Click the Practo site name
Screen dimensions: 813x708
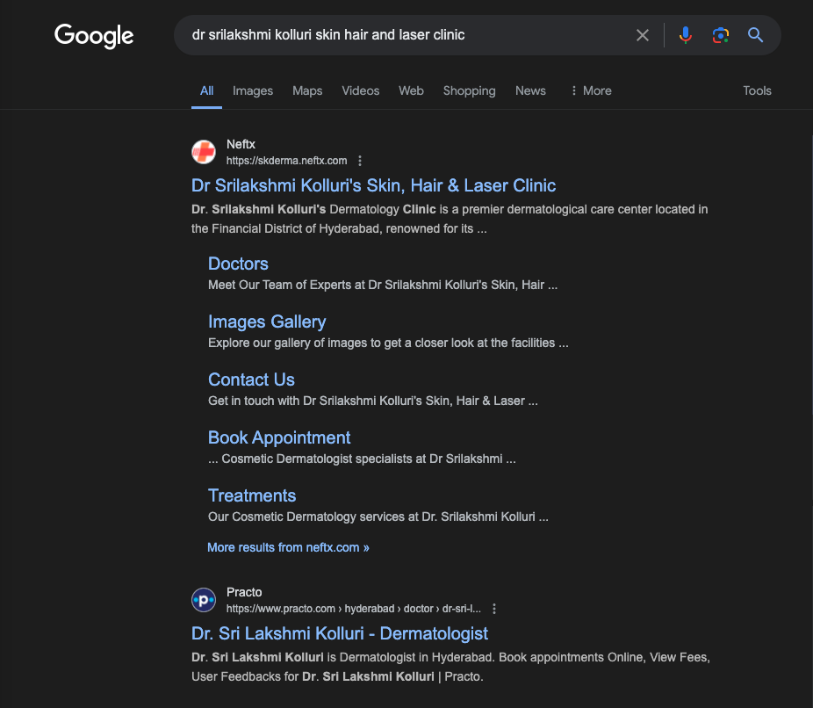tap(244, 592)
